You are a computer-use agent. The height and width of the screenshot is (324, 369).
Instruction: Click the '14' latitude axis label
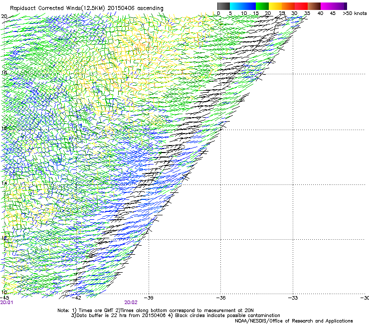pos(4,183)
